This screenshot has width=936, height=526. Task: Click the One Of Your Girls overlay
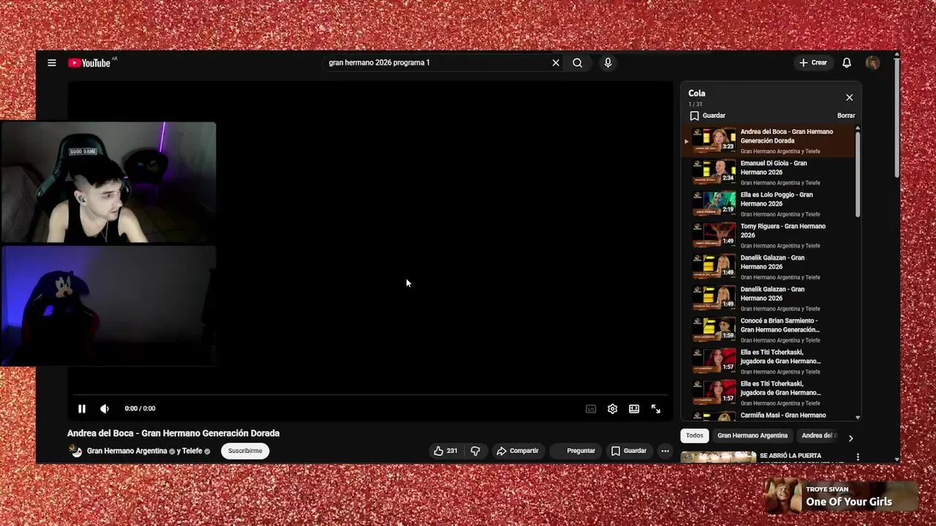pyautogui.click(x=841, y=496)
